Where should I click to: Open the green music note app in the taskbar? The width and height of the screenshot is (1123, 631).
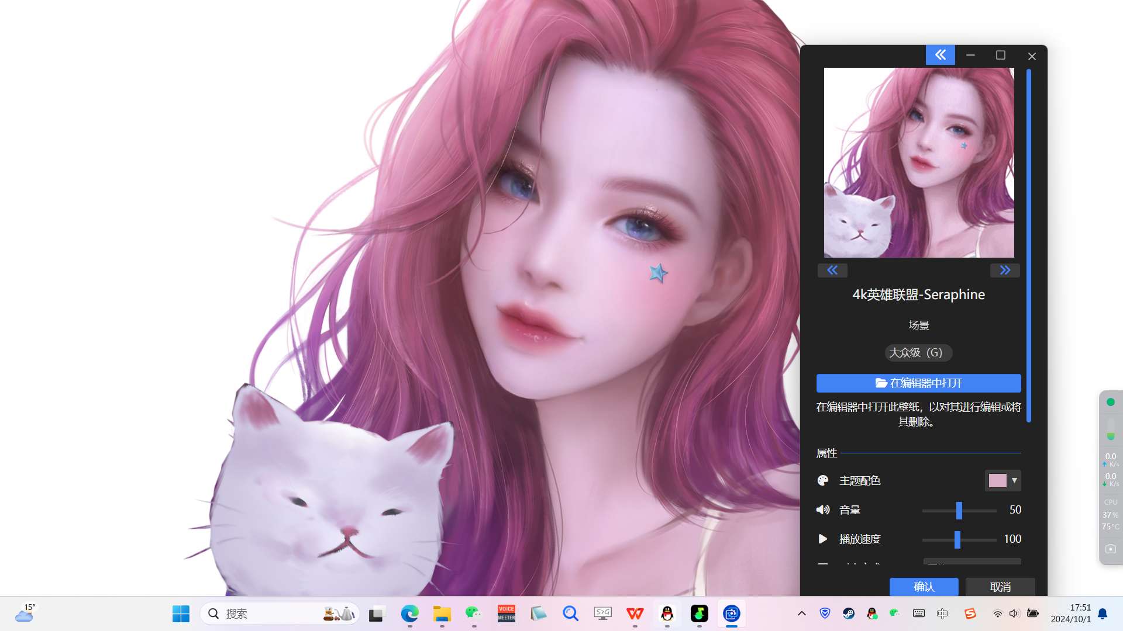[x=700, y=613]
